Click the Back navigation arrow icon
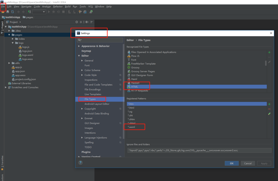278x181 pixels. (18, 12)
